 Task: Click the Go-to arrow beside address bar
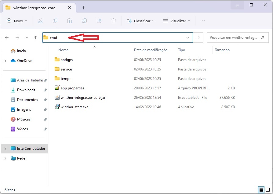click(198, 37)
